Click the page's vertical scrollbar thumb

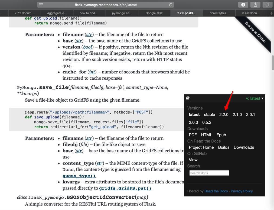(x=273, y=63)
